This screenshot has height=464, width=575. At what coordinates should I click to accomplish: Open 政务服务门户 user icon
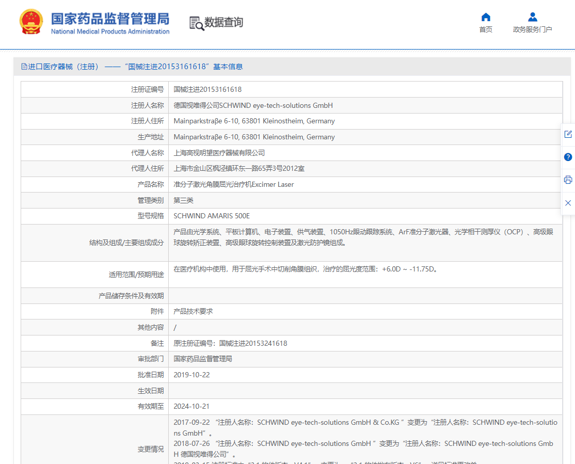click(x=533, y=17)
